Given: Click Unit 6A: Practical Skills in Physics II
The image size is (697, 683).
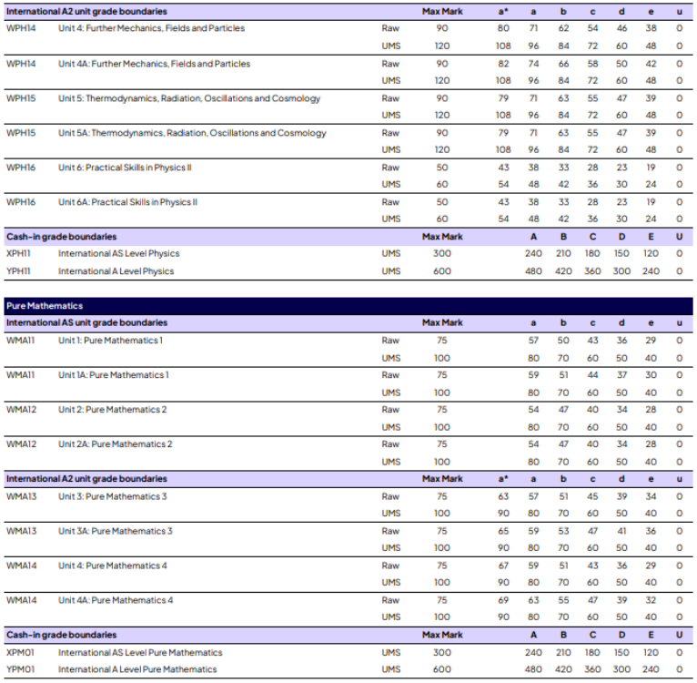Looking at the screenshot, I should [127, 202].
